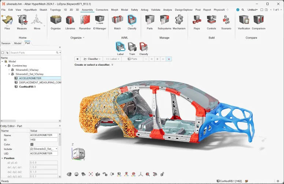The height and width of the screenshot is (184, 284).
Task: Click the gray Color swatch for ACCELEROMETER
Action: 32,144
